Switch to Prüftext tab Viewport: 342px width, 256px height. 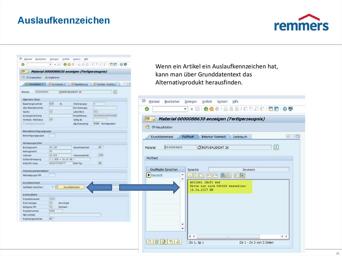pos(188,137)
